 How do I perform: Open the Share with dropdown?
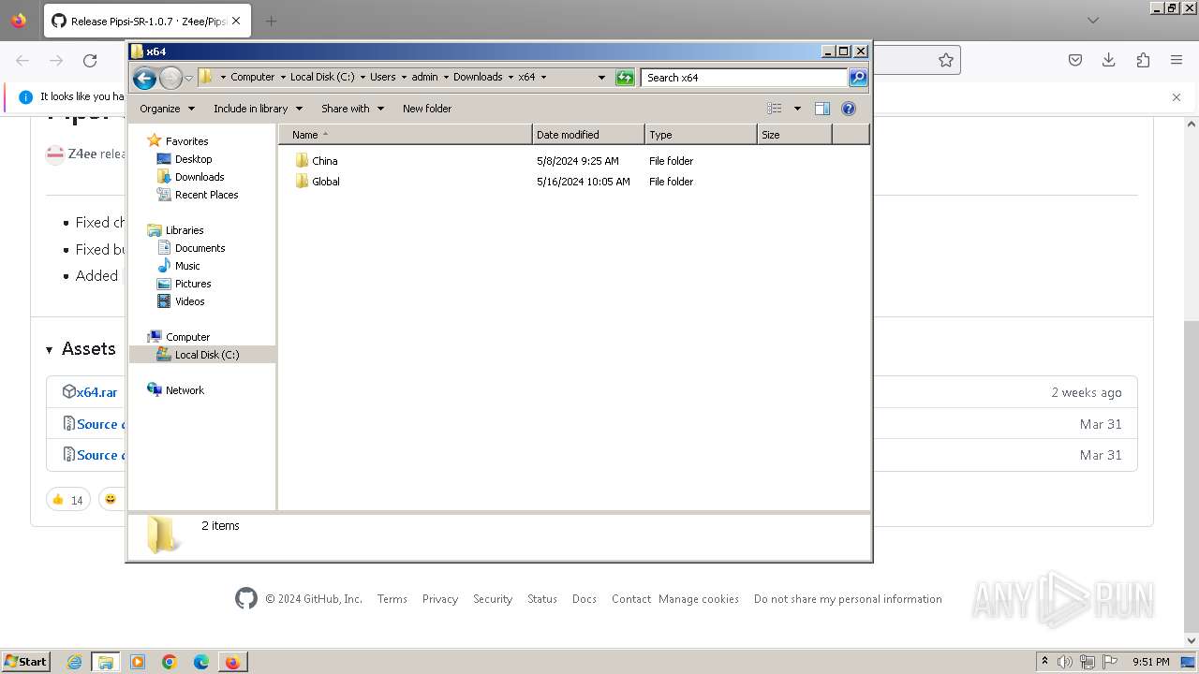pyautogui.click(x=352, y=109)
